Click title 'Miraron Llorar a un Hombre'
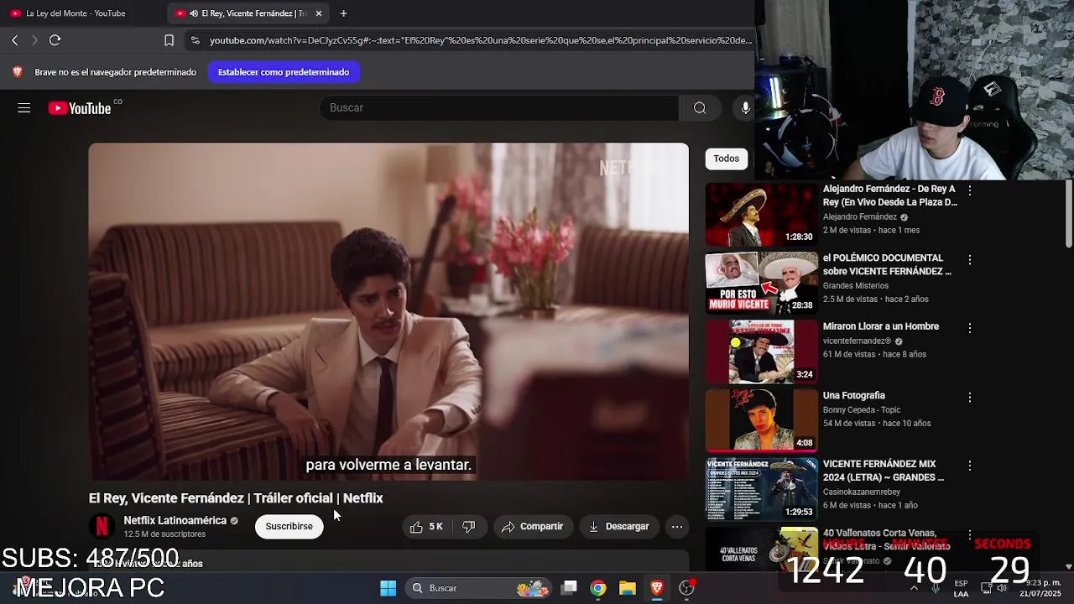Screen dimensions: 1074x604 tap(881, 326)
